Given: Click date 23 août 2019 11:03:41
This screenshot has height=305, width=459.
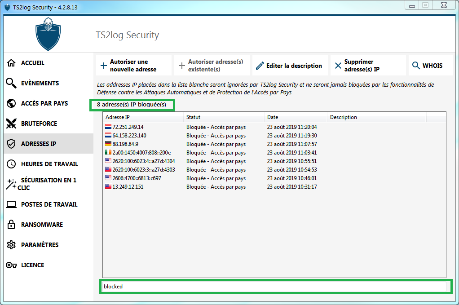Looking at the screenshot, I should point(292,153).
